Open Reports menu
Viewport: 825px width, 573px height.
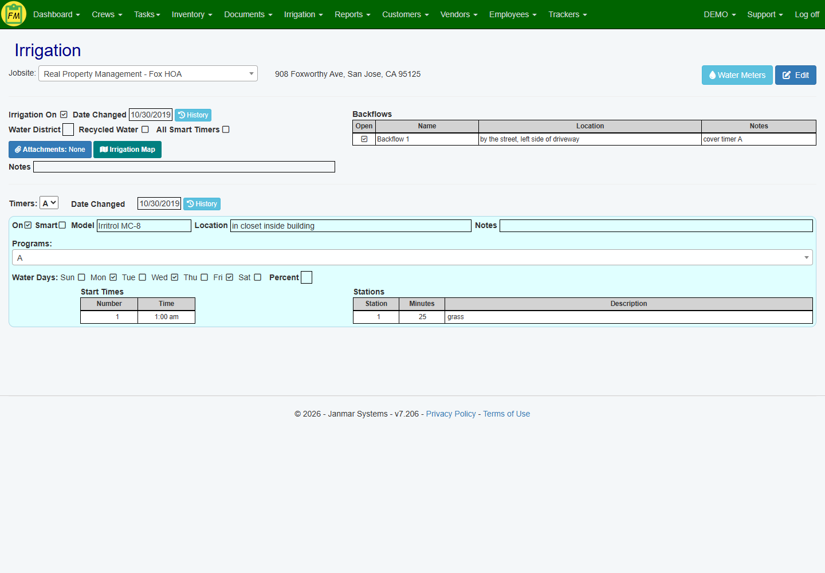352,14
